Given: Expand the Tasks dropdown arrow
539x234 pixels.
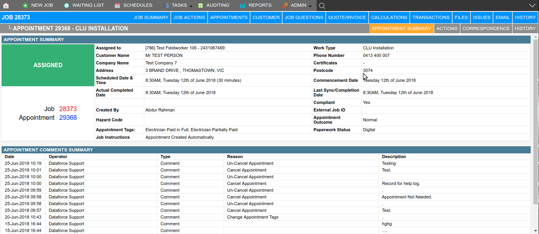Looking at the screenshot, I should click(191, 6).
